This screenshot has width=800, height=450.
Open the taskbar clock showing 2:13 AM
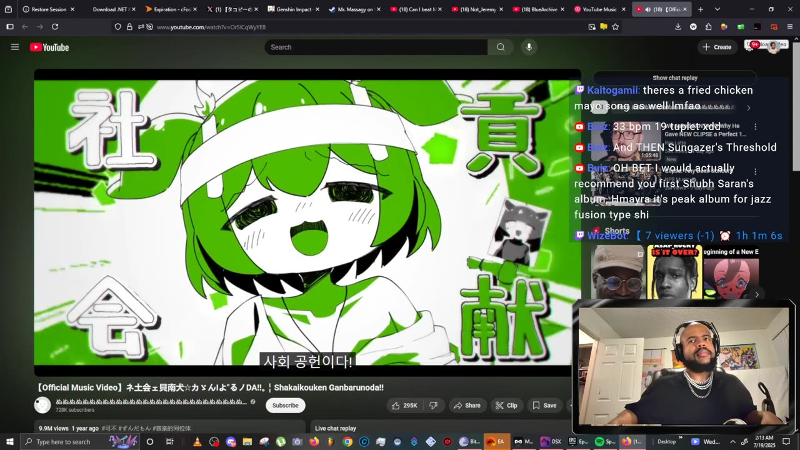click(x=764, y=442)
